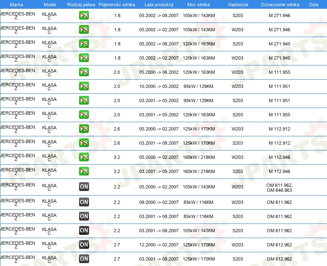Viewport: 327px width, 266px height.
Task: Select body type W203 in the M 111.951 row
Action: 238,86
